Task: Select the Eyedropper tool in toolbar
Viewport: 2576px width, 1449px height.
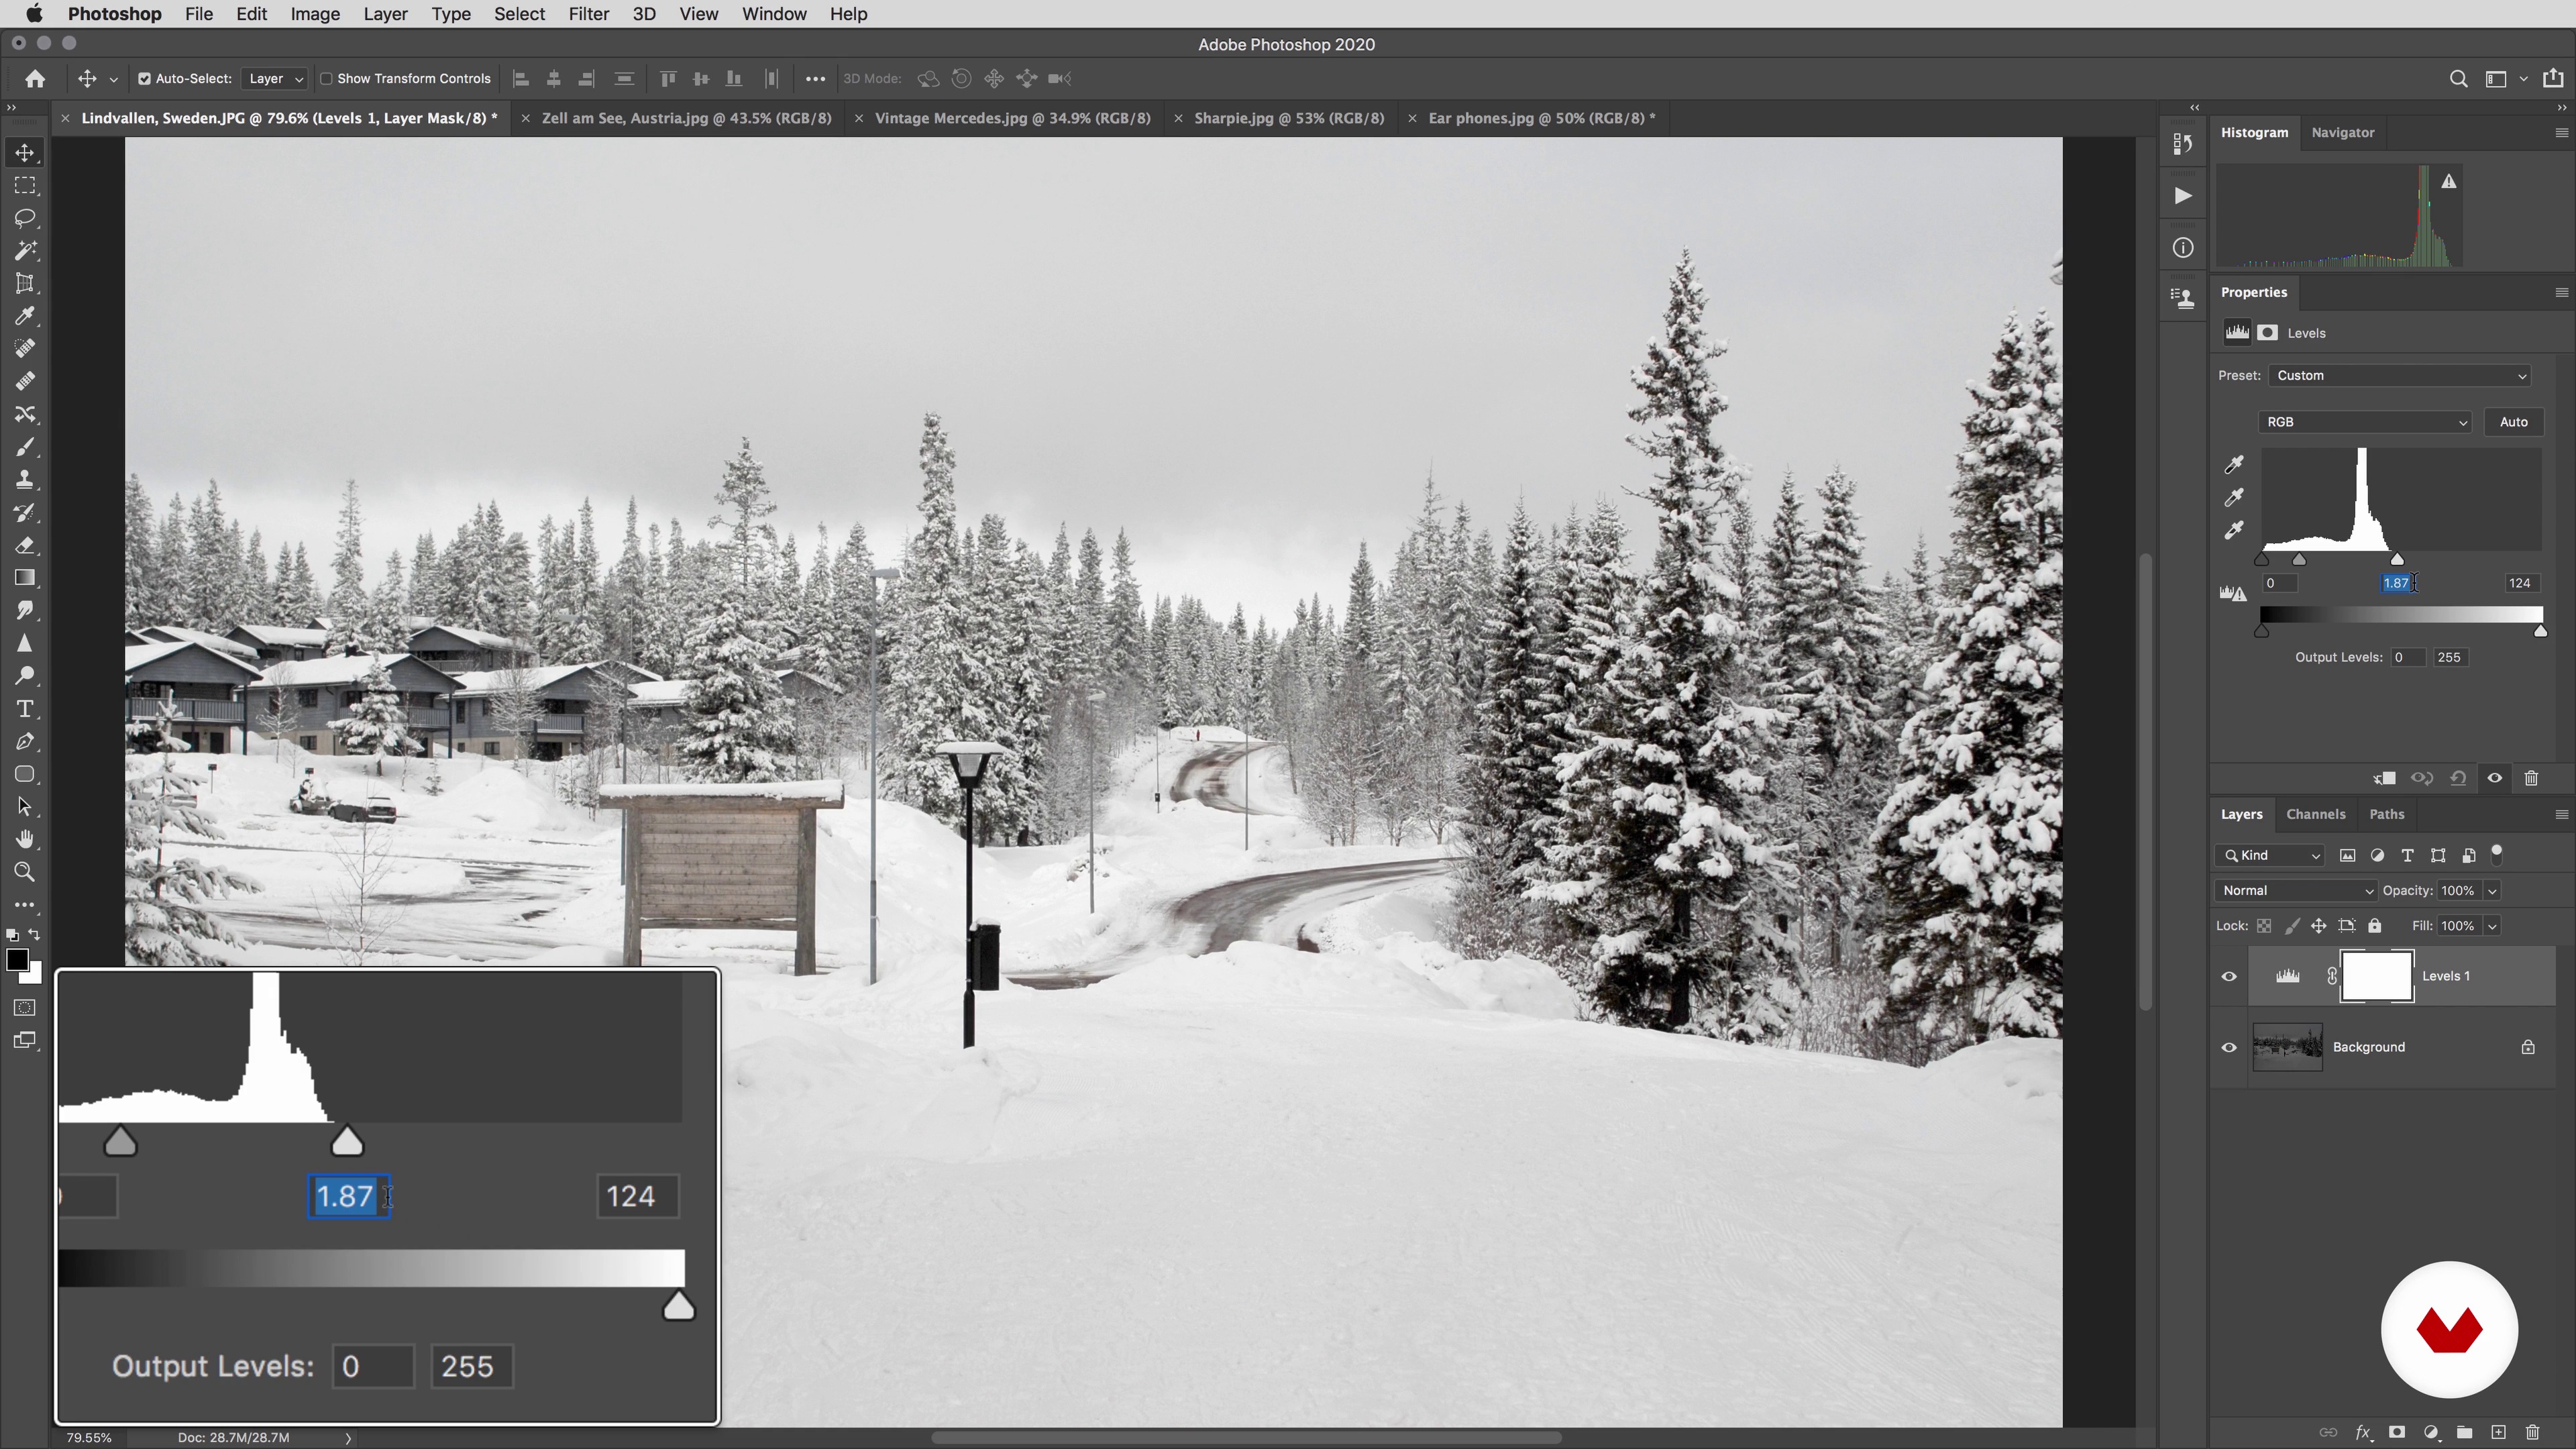Action: coord(25,316)
